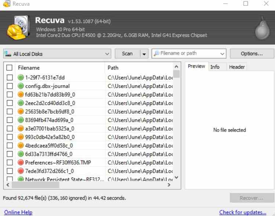Click green status dot for 6d33a7313ffd4766_0
The height and width of the screenshot is (216, 275).
click(21, 154)
